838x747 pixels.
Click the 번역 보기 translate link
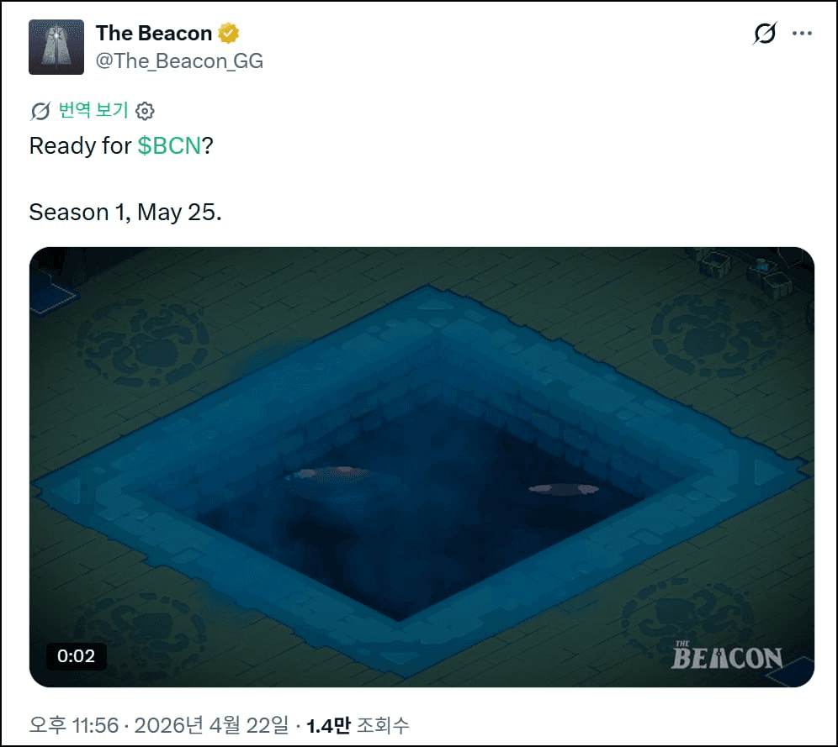tap(93, 110)
